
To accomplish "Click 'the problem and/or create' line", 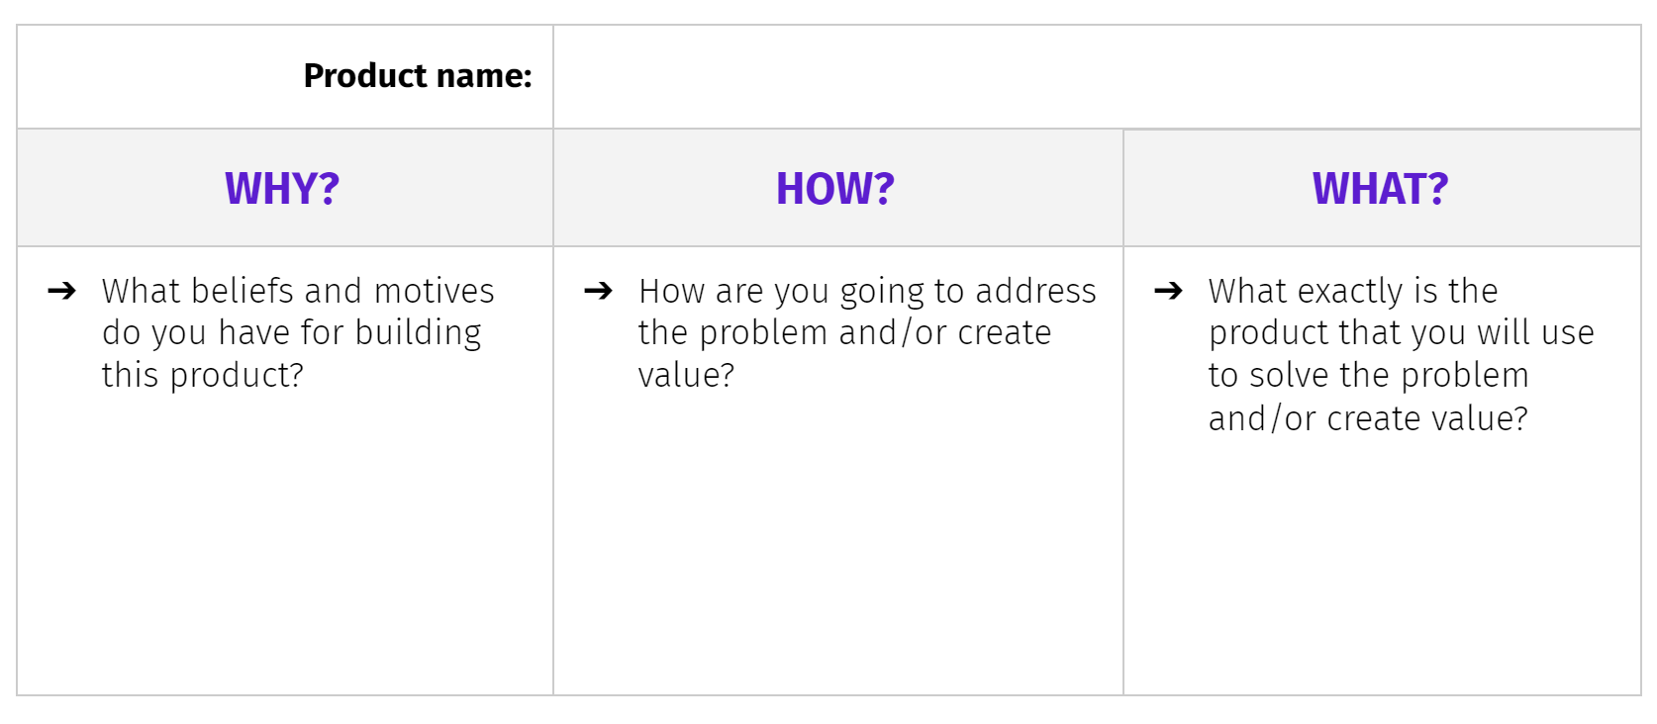I will [844, 333].
